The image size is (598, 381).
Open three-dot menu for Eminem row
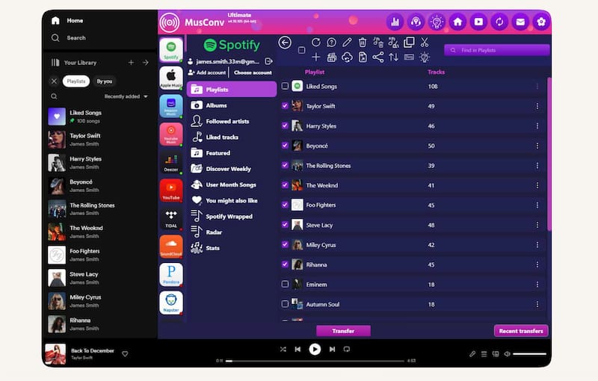click(537, 285)
